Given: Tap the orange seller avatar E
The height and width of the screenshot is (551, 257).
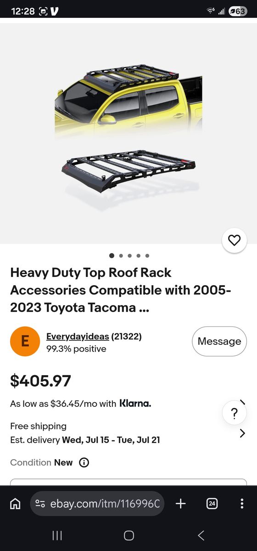Looking at the screenshot, I should pos(25,341).
